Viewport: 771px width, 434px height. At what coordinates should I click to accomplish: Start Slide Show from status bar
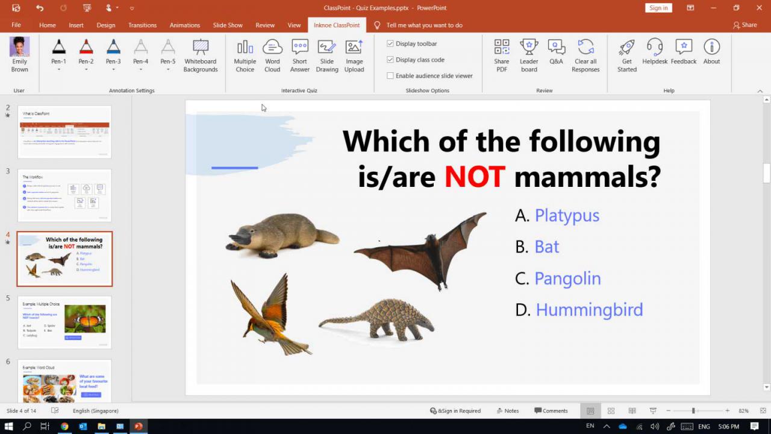(653, 410)
